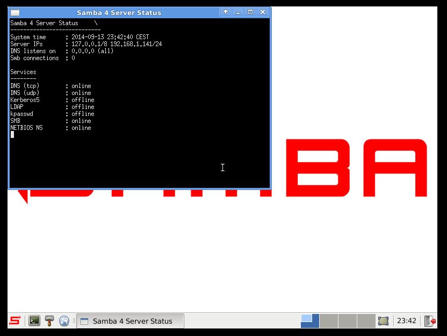This screenshot has width=447, height=336.
Task: Switch to the fourth workspace
Action: pos(366,321)
